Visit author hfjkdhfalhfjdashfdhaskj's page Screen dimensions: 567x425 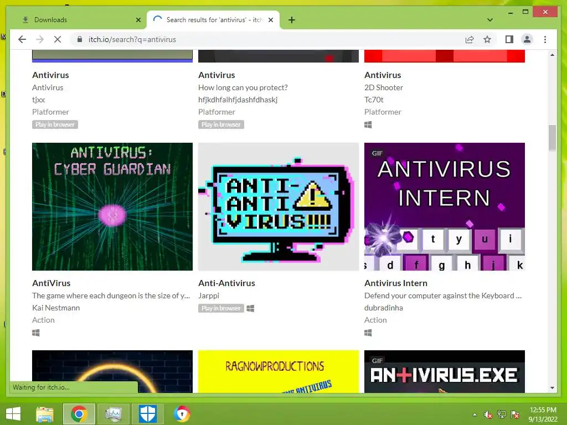[238, 100]
